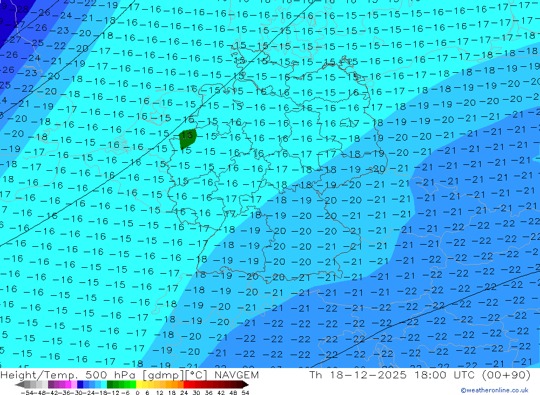Click the gray arrow at the legend's left end
The height and width of the screenshot is (395, 540).
(x=19, y=385)
